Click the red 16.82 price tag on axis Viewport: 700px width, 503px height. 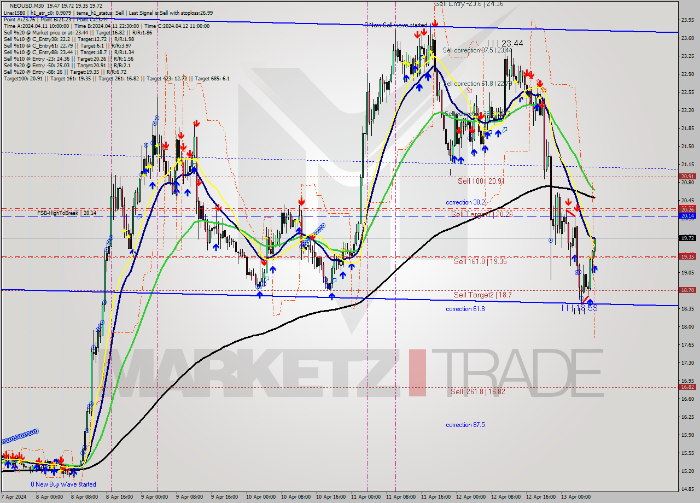[687, 387]
